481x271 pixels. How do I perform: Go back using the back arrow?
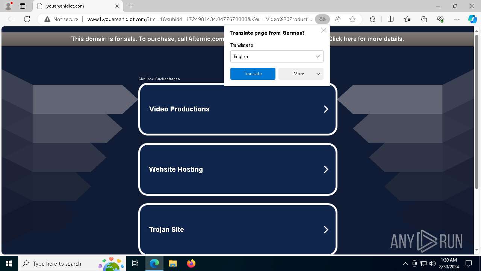[11, 19]
